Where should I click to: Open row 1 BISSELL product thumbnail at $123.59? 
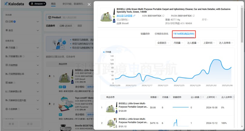click(x=111, y=107)
